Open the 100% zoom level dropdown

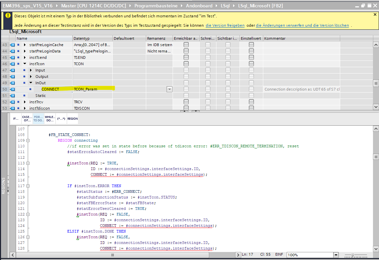pyautogui.click(x=336, y=255)
